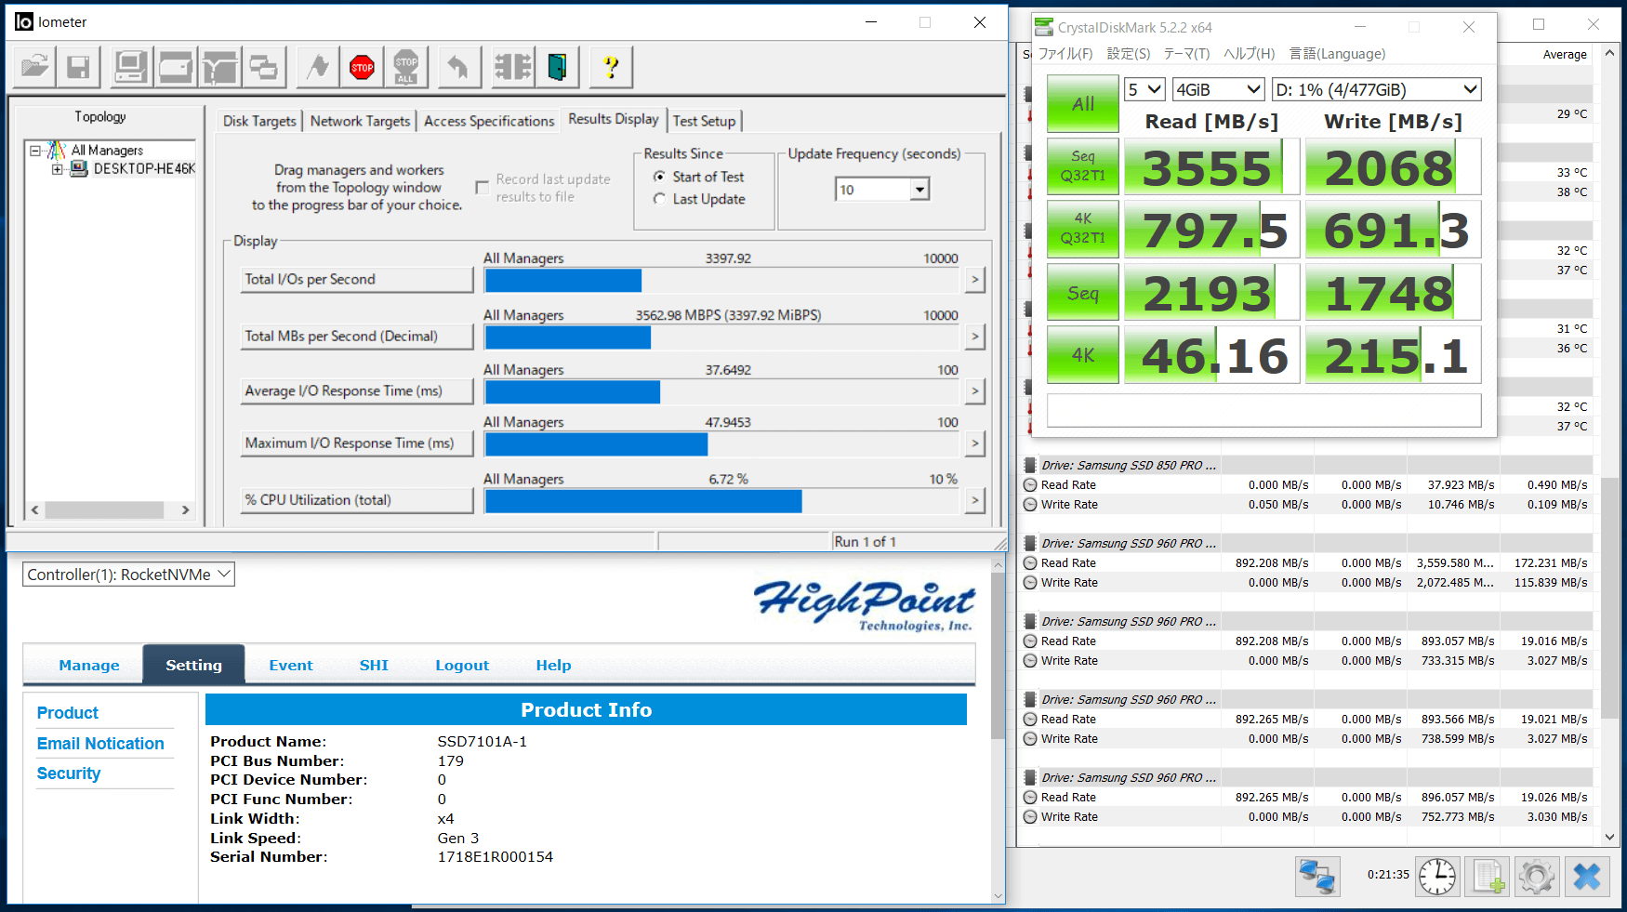Add a new network worker in Iometer
This screenshot has height=912, width=1627.
[x=220, y=67]
